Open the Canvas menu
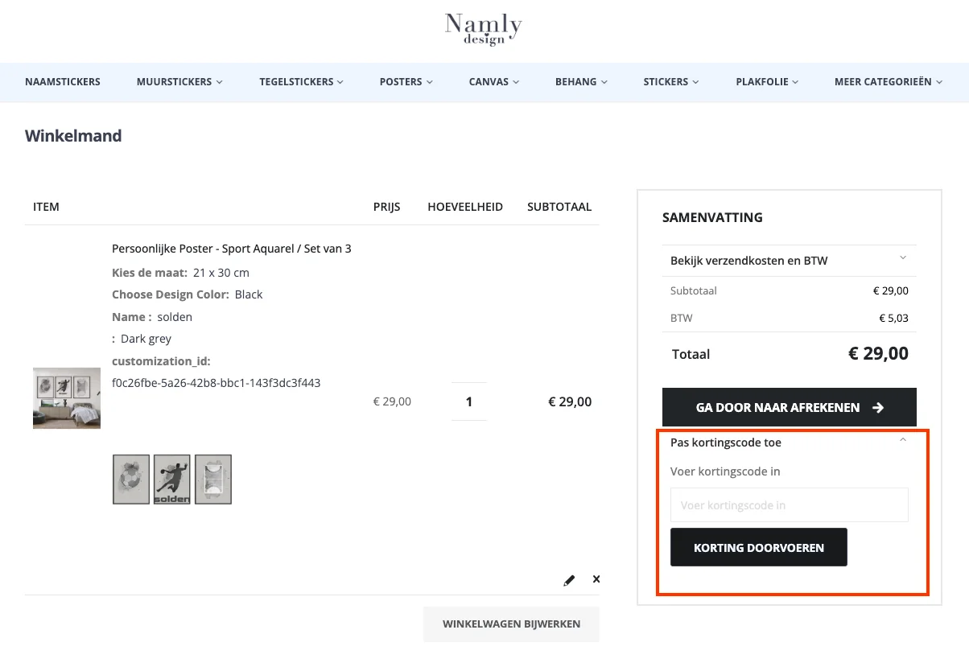The image size is (969, 671). pyautogui.click(x=493, y=82)
